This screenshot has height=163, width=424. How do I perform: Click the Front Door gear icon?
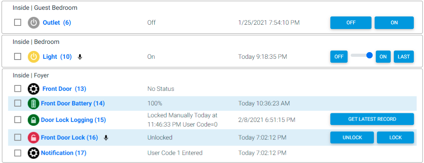(x=34, y=89)
